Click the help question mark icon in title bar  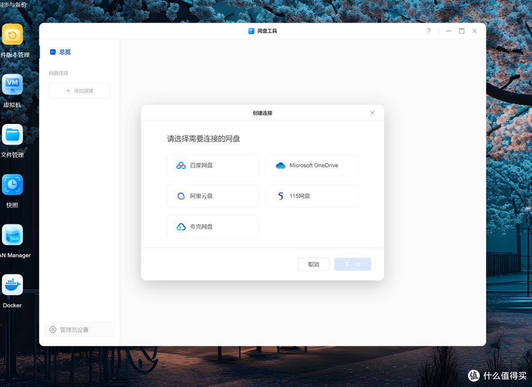pyautogui.click(x=429, y=31)
